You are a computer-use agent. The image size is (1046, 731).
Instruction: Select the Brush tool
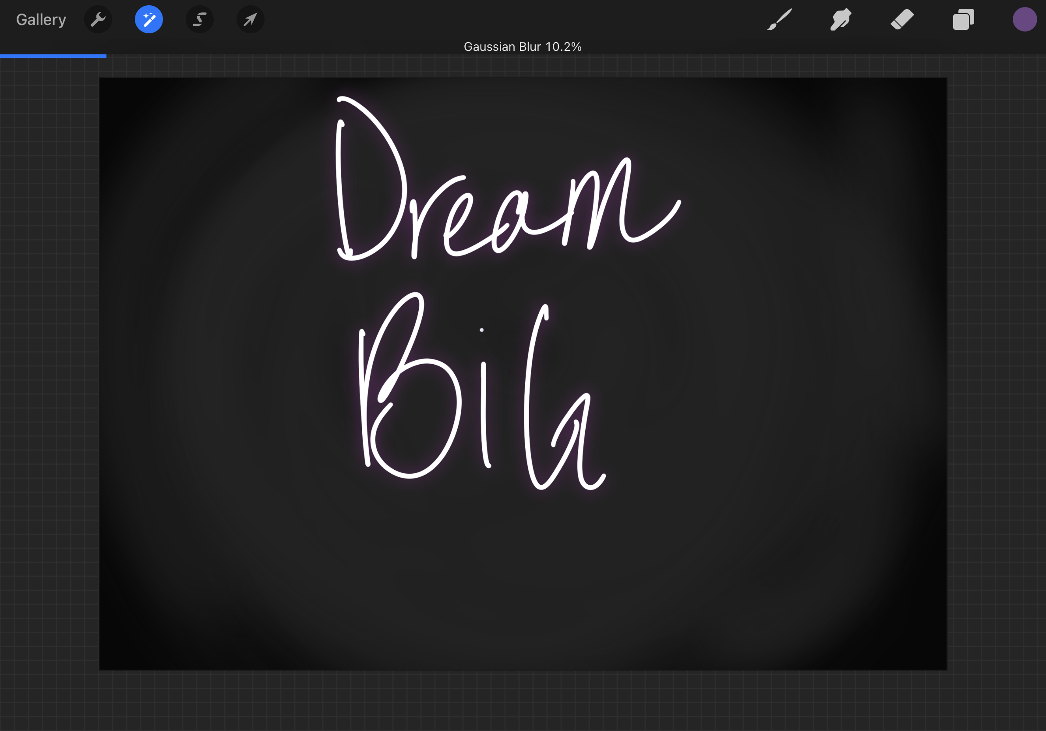[x=780, y=20]
